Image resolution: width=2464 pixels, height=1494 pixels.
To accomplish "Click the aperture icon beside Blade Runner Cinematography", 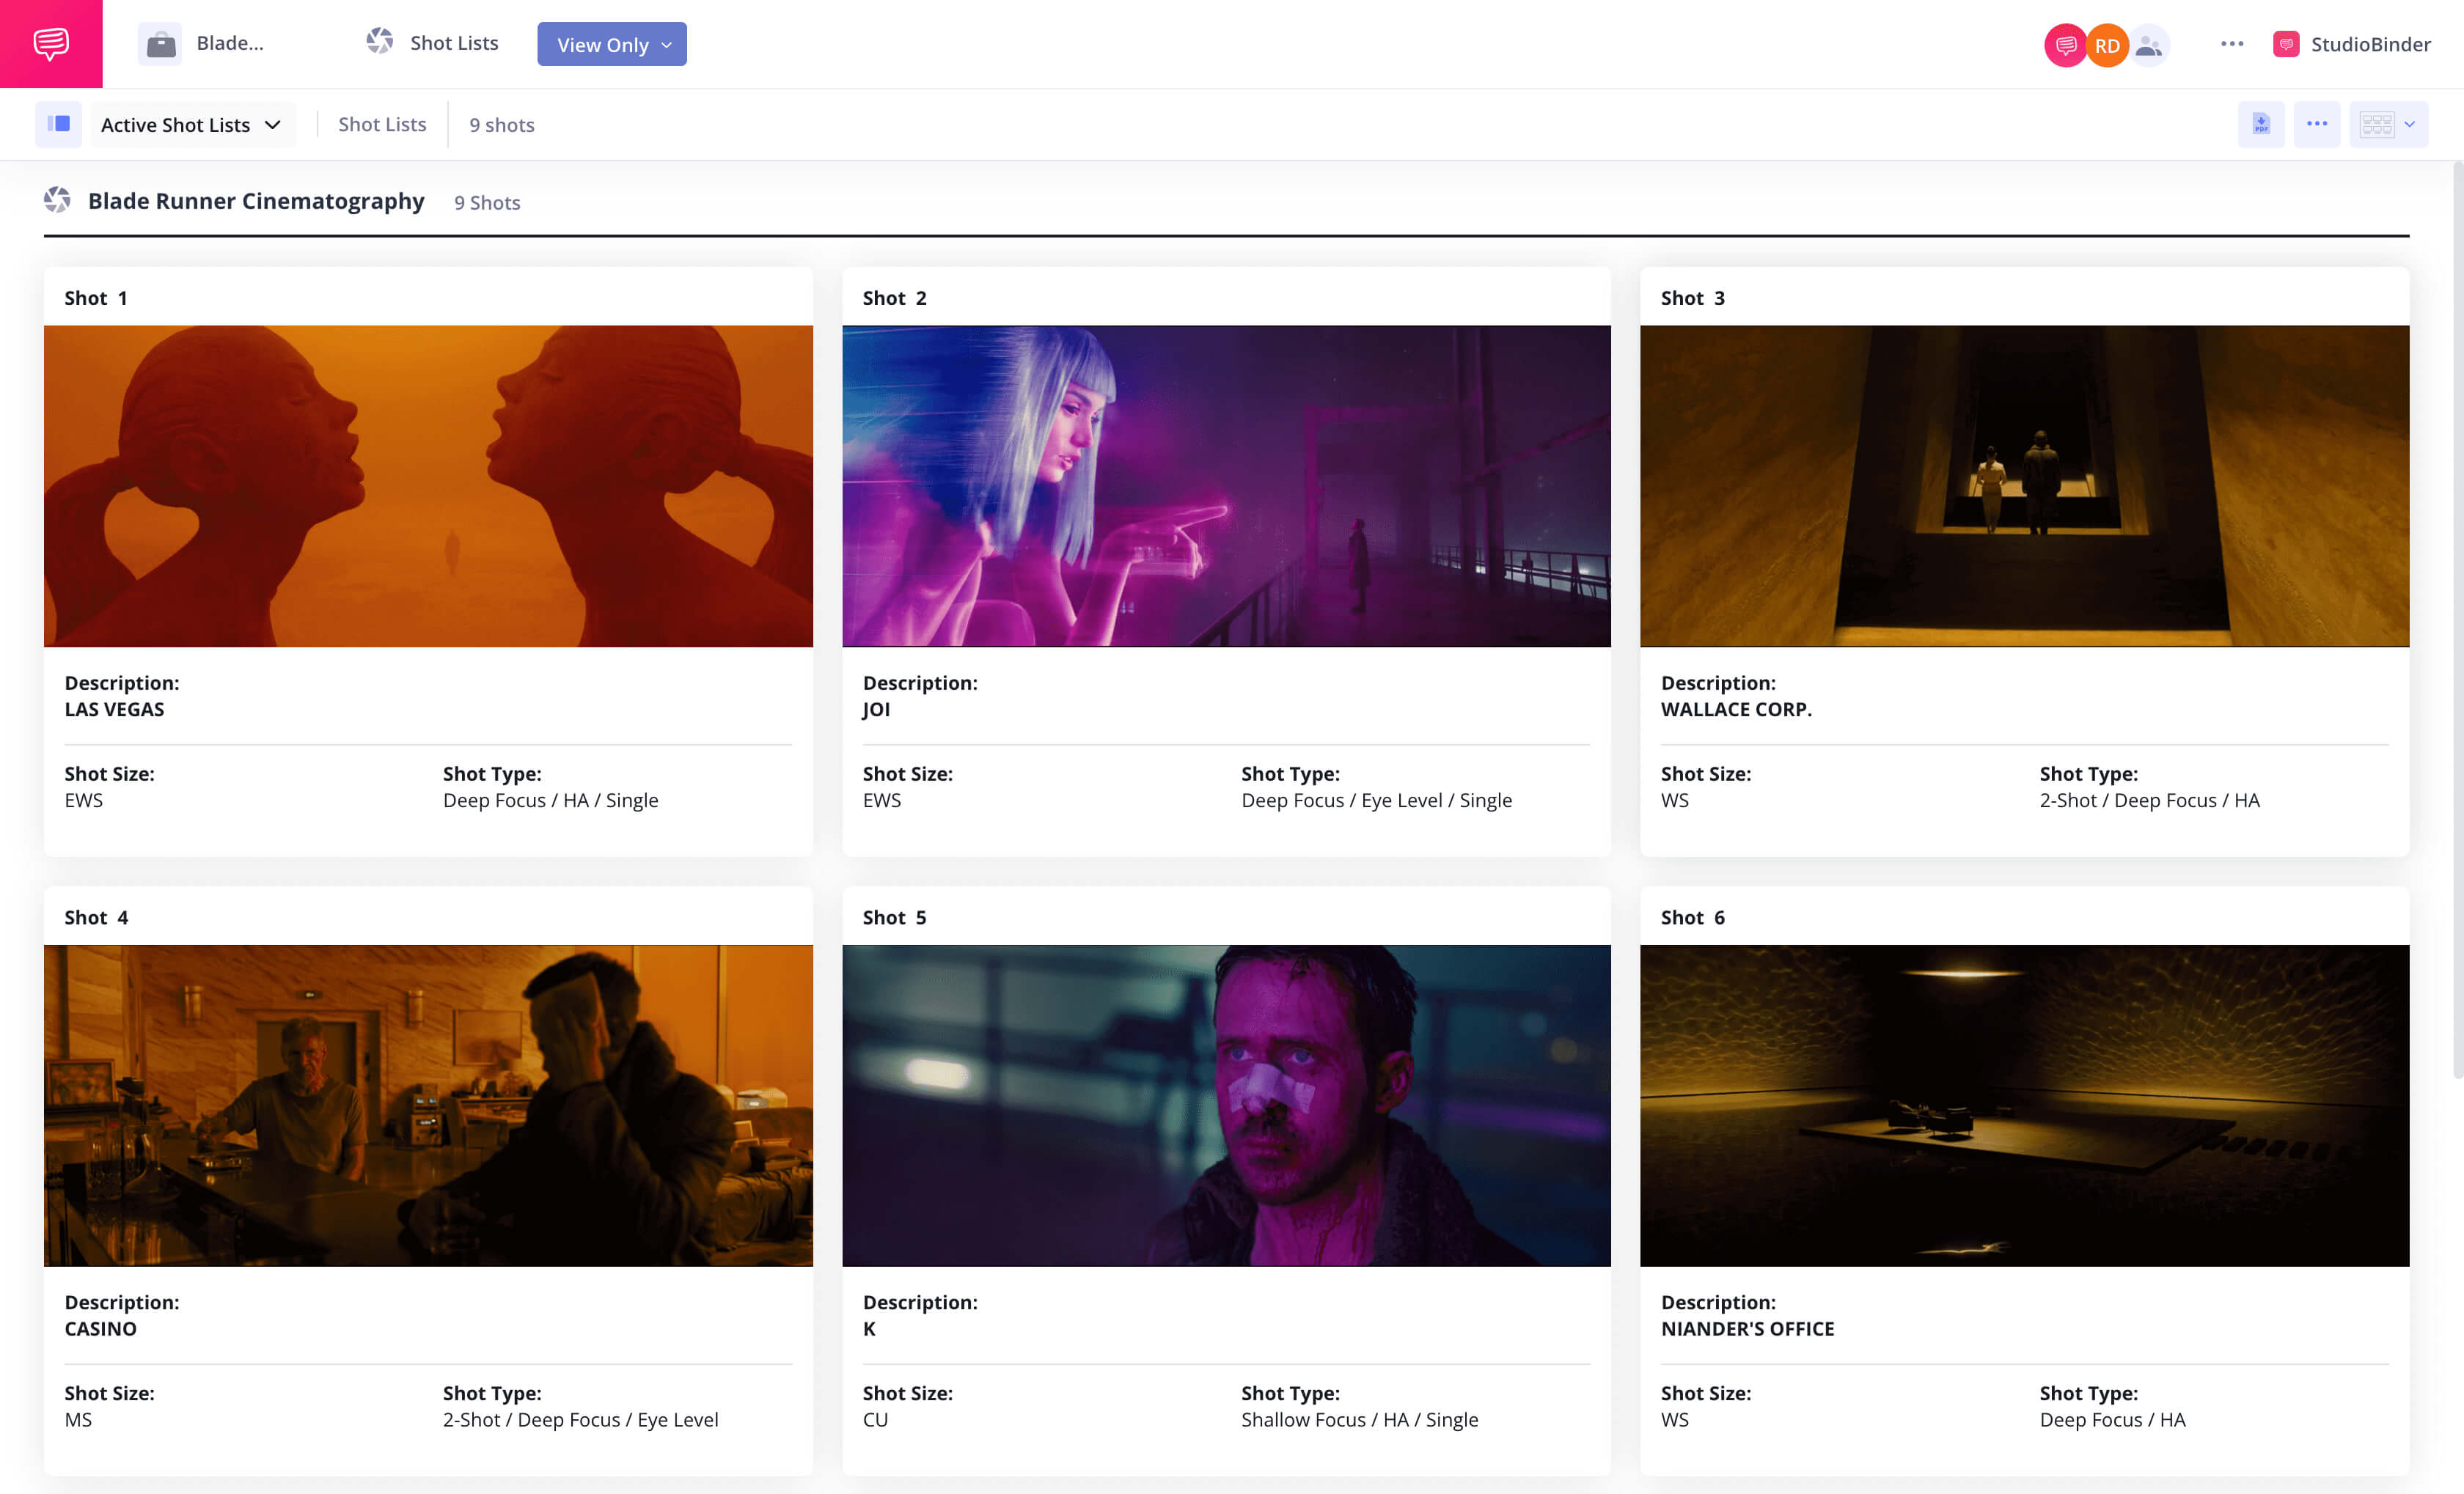I will pos(57,200).
